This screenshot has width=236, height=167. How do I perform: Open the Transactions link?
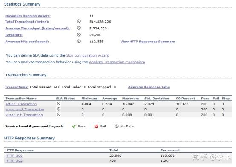click(17, 87)
